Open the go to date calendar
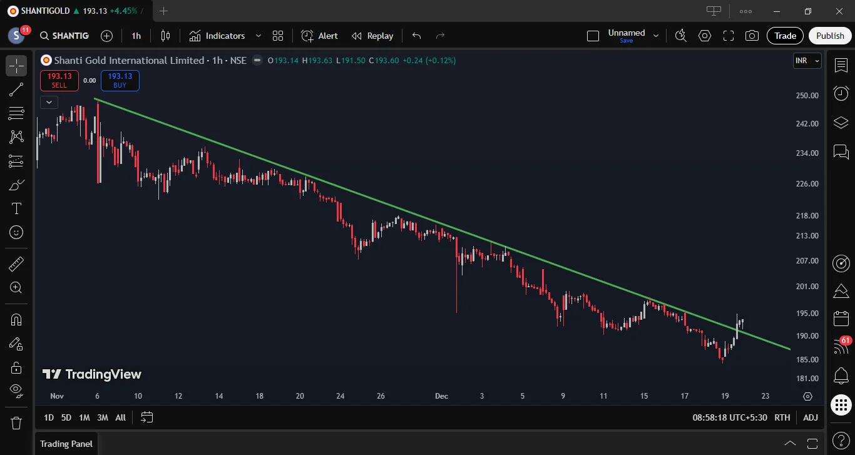This screenshot has height=455, width=855. click(147, 417)
